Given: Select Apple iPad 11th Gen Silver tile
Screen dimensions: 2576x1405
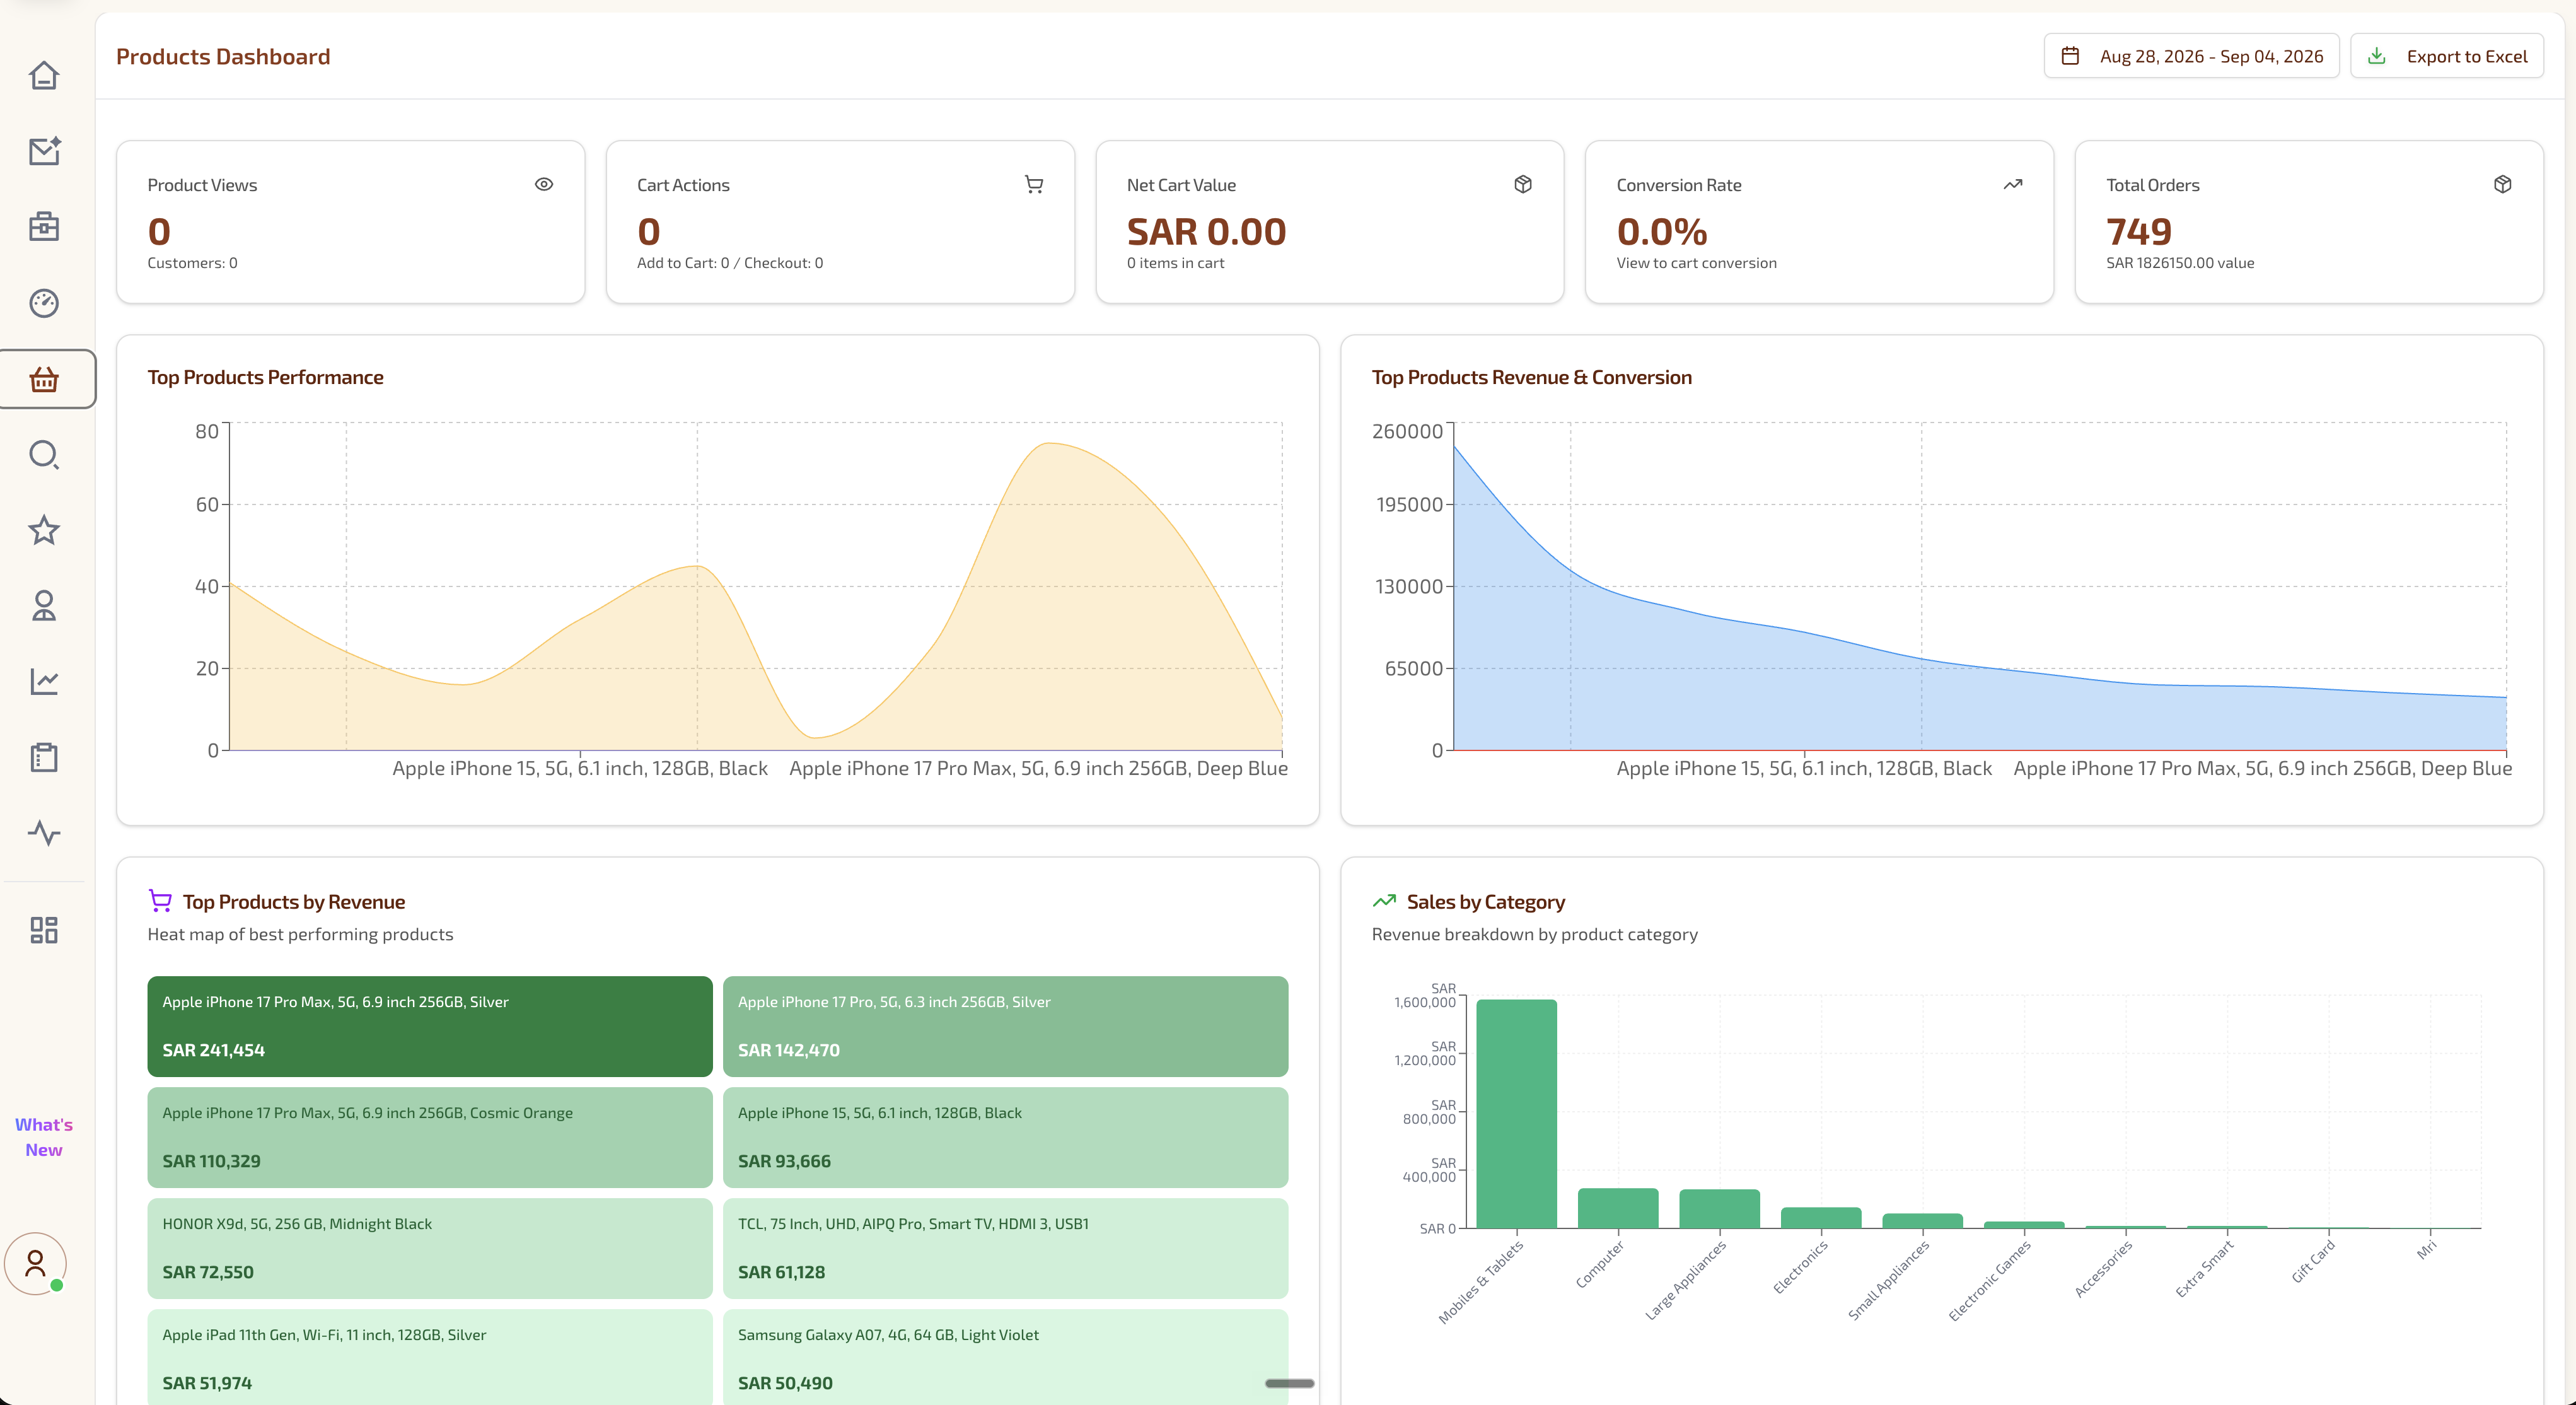Looking at the screenshot, I should (x=430, y=1357).
